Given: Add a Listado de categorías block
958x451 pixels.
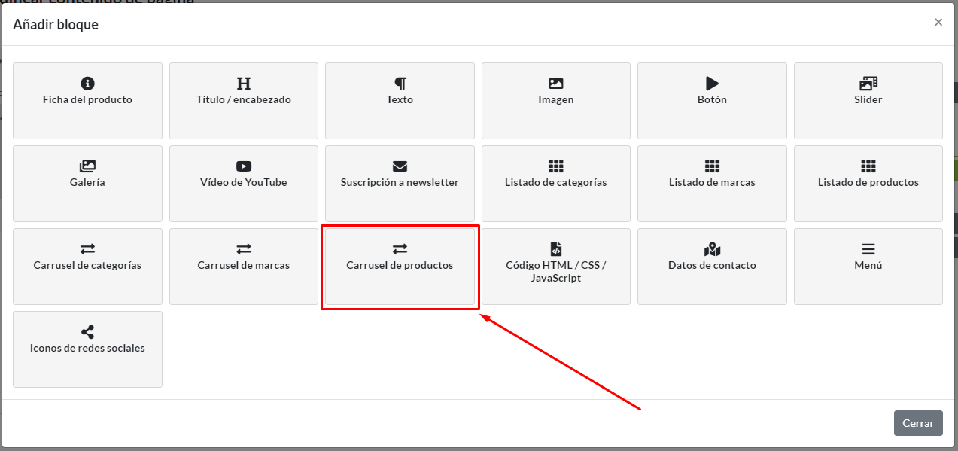Looking at the screenshot, I should pyautogui.click(x=555, y=183).
